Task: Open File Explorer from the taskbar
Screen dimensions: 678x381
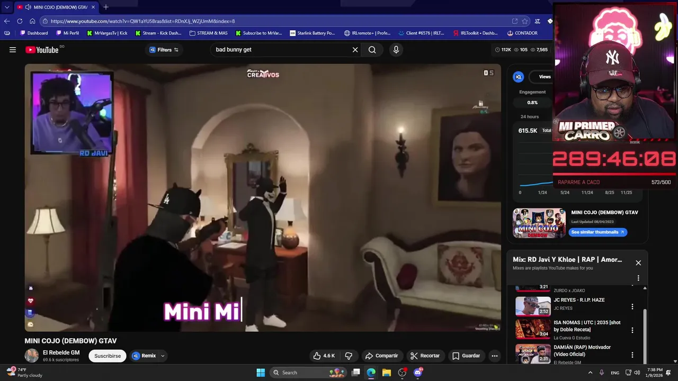Action: pyautogui.click(x=387, y=373)
